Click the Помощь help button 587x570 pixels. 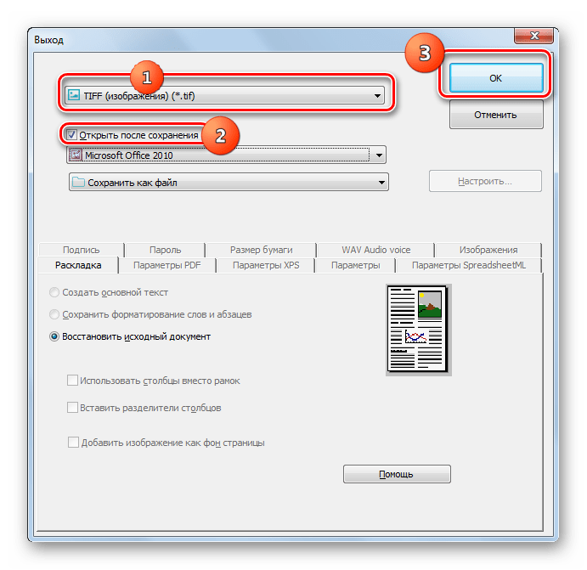click(397, 474)
